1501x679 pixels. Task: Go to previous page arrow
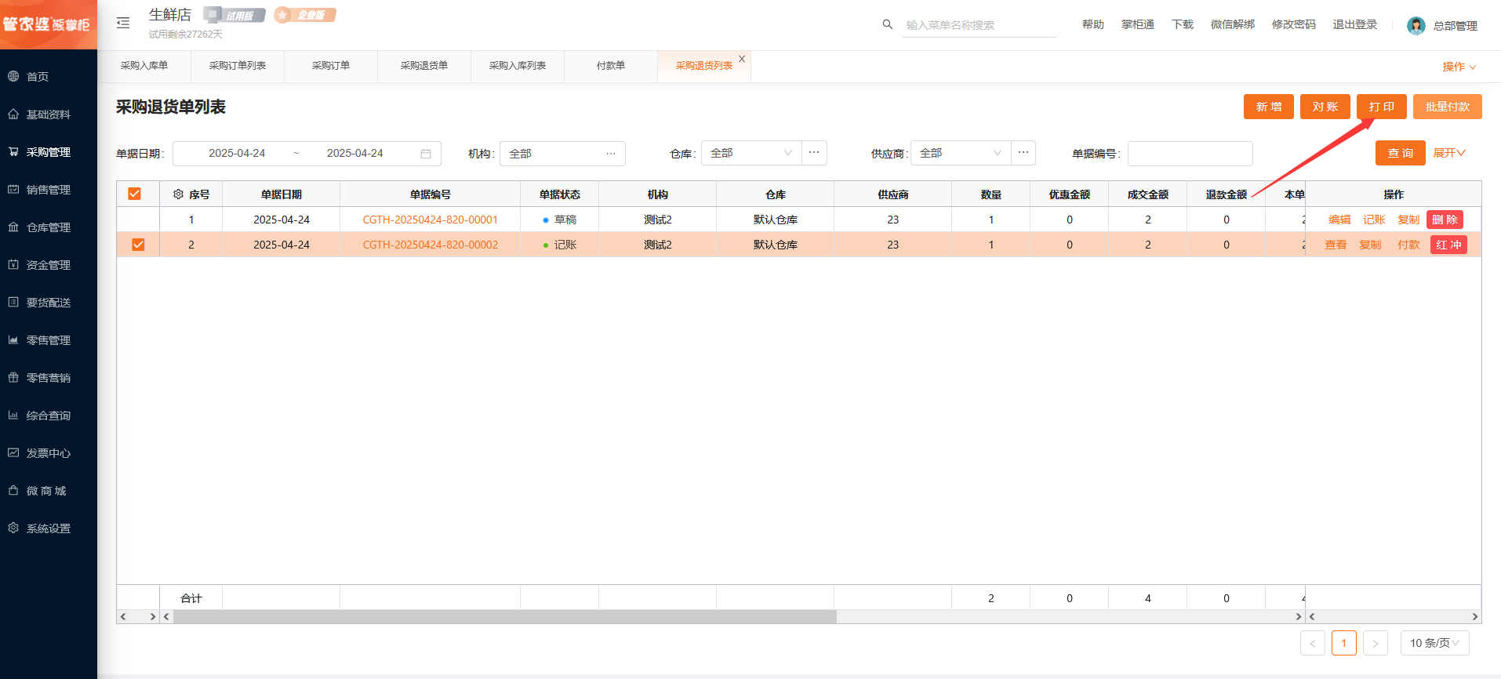pyautogui.click(x=1313, y=643)
